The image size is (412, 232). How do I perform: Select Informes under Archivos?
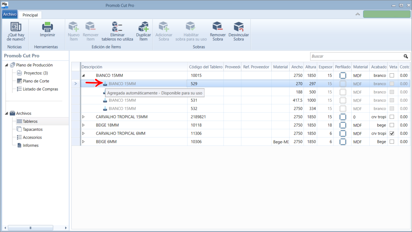pos(30,146)
